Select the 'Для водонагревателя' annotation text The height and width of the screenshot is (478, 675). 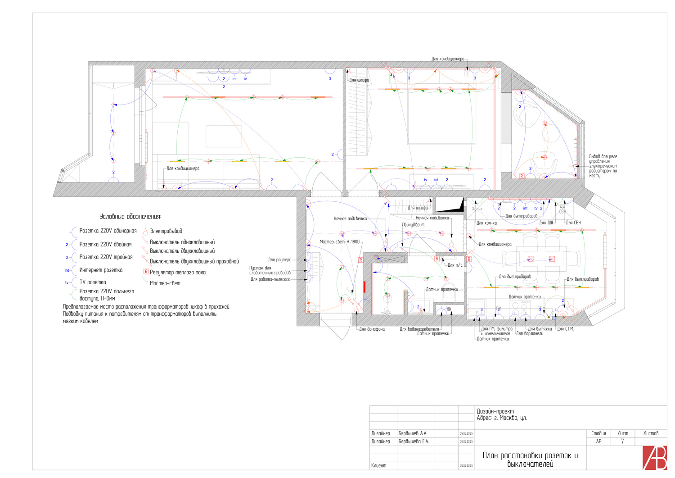(x=419, y=329)
